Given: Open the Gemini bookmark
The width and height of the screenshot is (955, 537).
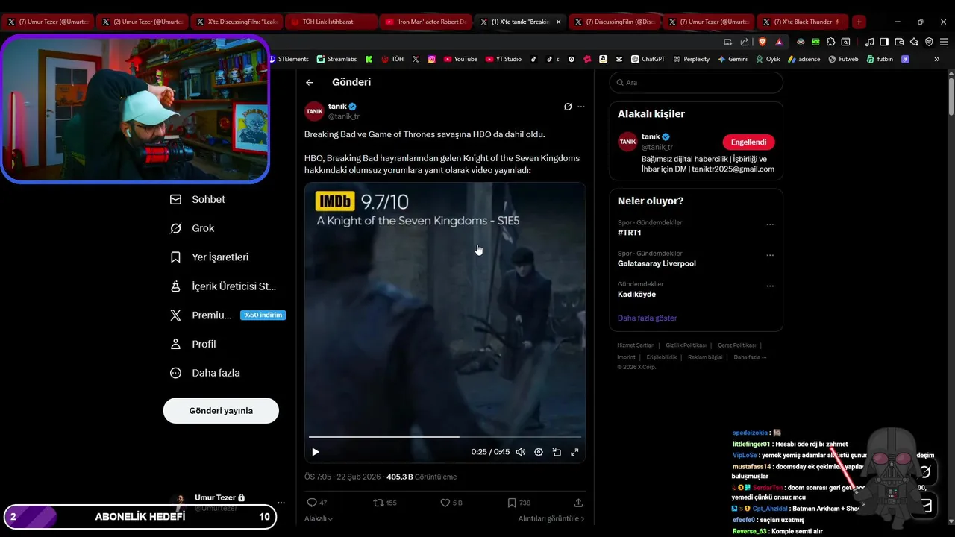Looking at the screenshot, I should [x=733, y=59].
